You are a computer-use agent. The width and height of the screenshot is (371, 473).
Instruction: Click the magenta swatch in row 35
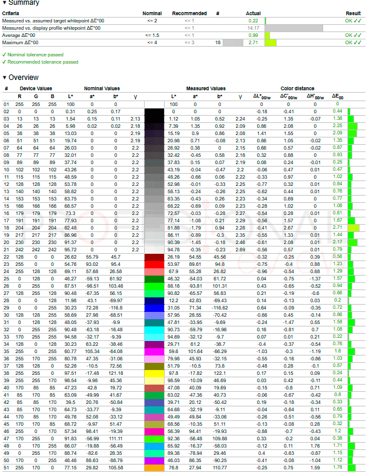[x=154, y=351]
